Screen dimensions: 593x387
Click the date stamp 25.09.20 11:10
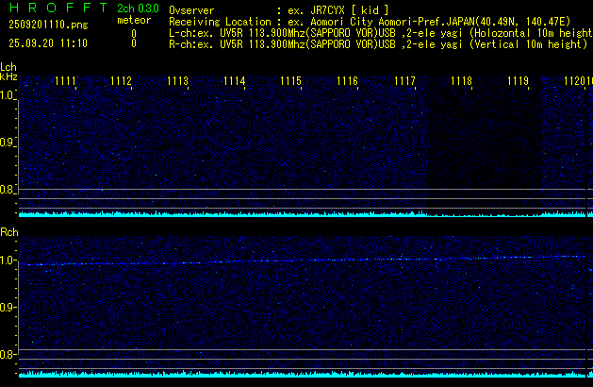tap(47, 43)
